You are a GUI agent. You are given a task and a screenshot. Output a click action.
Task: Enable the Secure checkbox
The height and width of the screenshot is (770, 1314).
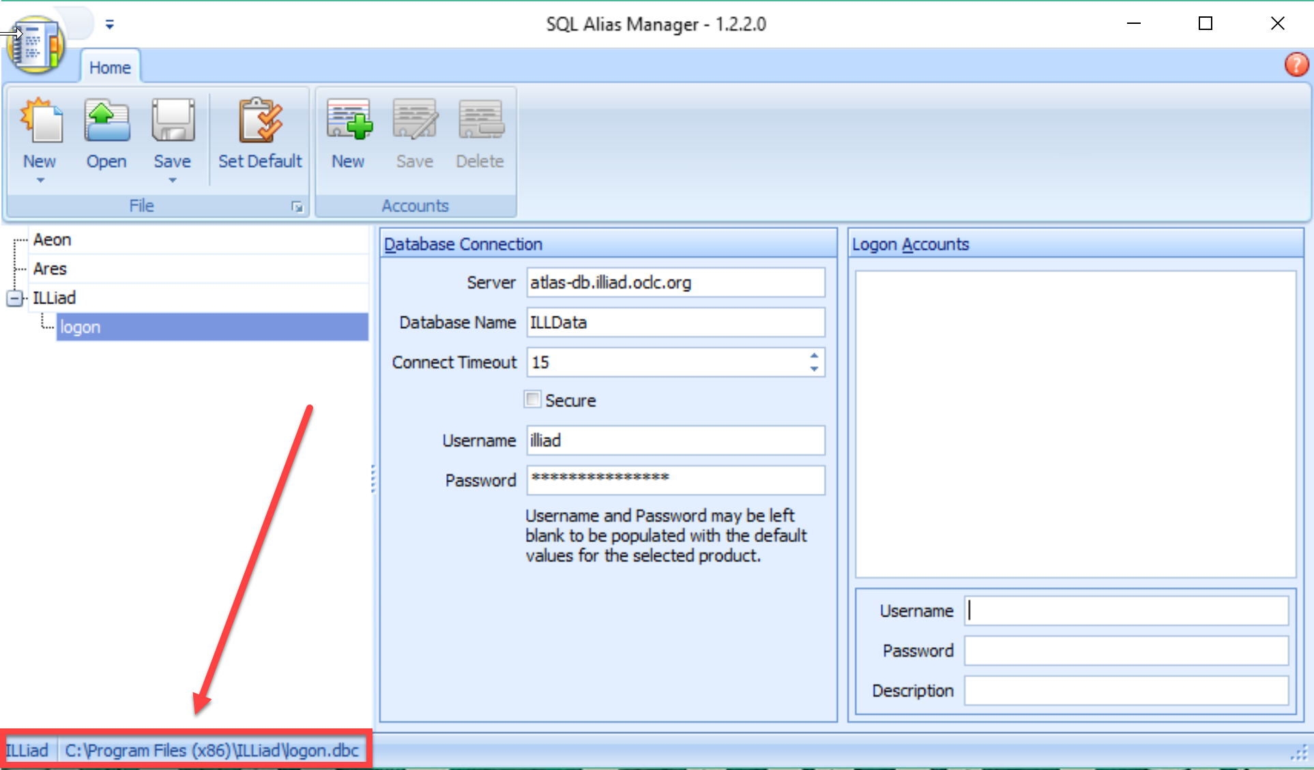[532, 400]
